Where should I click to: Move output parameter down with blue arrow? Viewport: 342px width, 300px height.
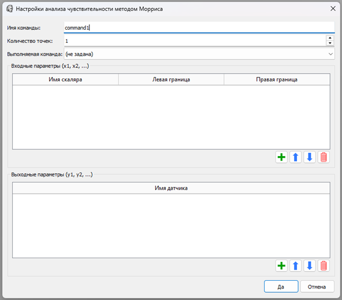[310, 266]
